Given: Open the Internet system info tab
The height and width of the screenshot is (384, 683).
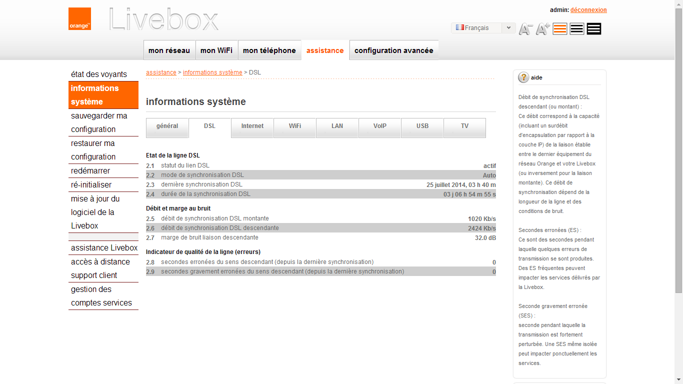Looking at the screenshot, I should 252,127.
